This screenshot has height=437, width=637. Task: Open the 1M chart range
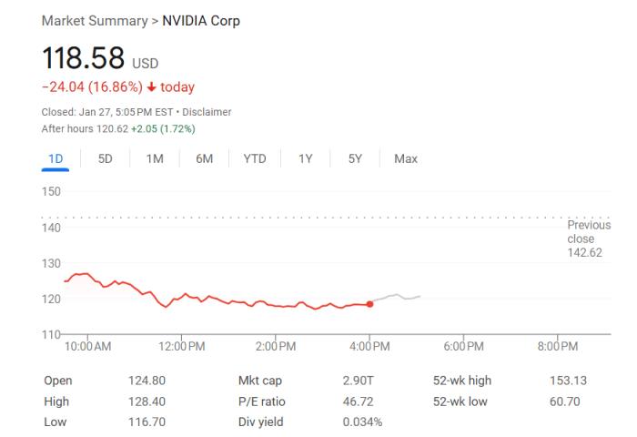tap(155, 158)
